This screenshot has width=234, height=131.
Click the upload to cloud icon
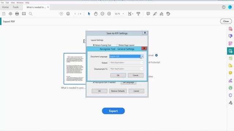point(10,14)
